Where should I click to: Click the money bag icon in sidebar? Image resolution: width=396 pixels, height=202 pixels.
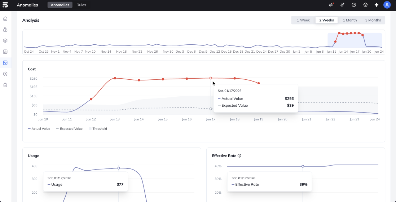tap(5, 30)
